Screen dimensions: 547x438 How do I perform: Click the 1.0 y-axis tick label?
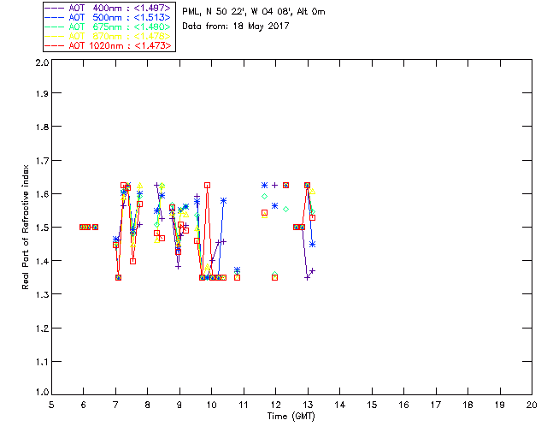tap(42, 392)
